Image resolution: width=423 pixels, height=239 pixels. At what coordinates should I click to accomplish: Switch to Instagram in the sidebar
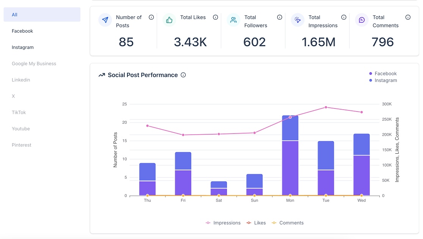point(23,47)
